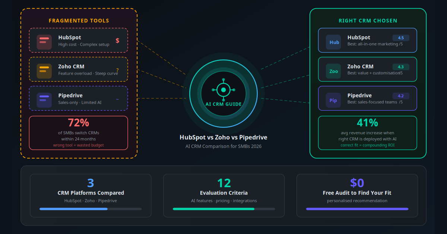Image resolution: width=447 pixels, height=234 pixels.
Task: Click 'Evaluation Criteria' label
Action: tap(224, 193)
